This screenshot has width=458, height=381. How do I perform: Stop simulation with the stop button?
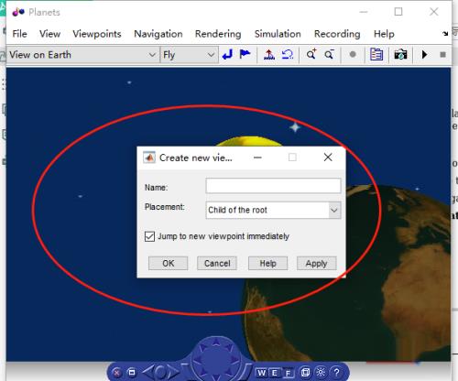click(442, 55)
